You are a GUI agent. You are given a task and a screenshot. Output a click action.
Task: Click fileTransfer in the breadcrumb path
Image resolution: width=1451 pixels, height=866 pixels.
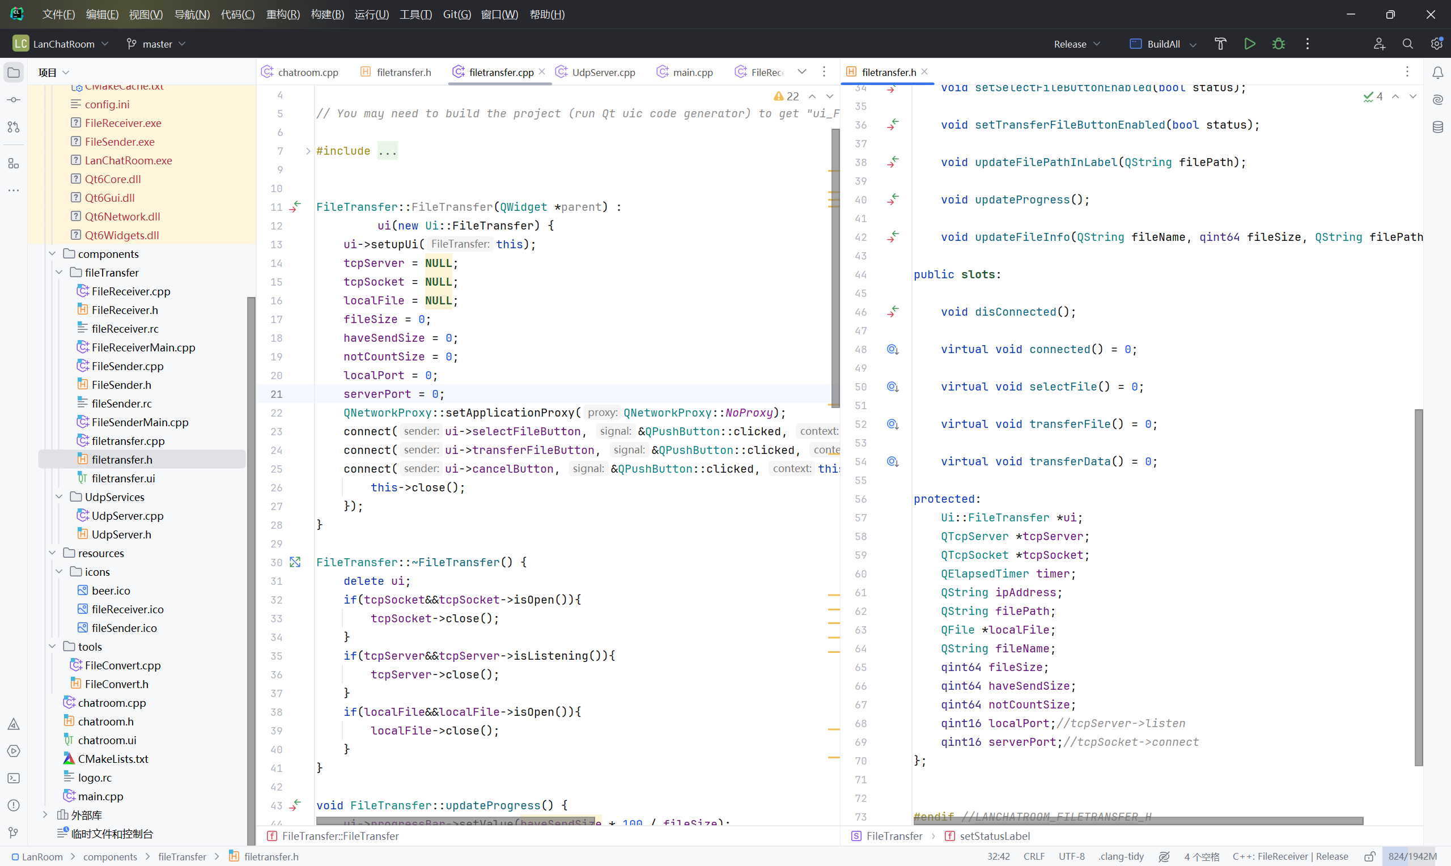click(182, 857)
